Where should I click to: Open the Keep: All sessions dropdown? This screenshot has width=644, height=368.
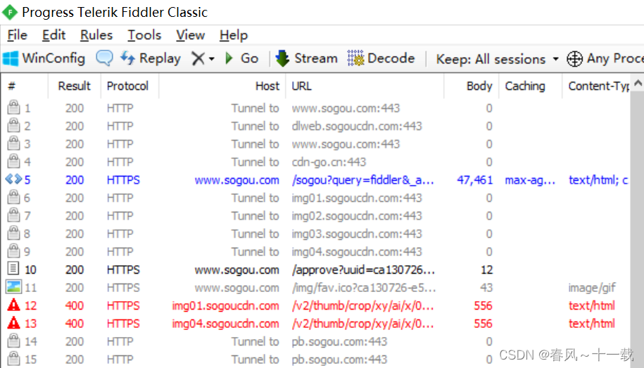[498, 59]
